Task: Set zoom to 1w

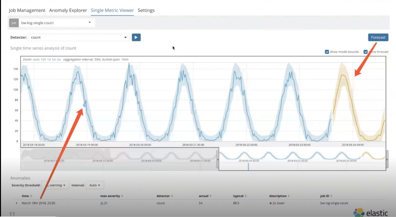Action: (x=54, y=60)
